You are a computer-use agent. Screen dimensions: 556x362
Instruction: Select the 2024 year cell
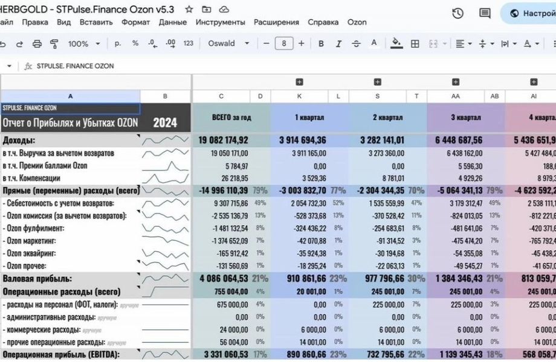[x=165, y=122]
